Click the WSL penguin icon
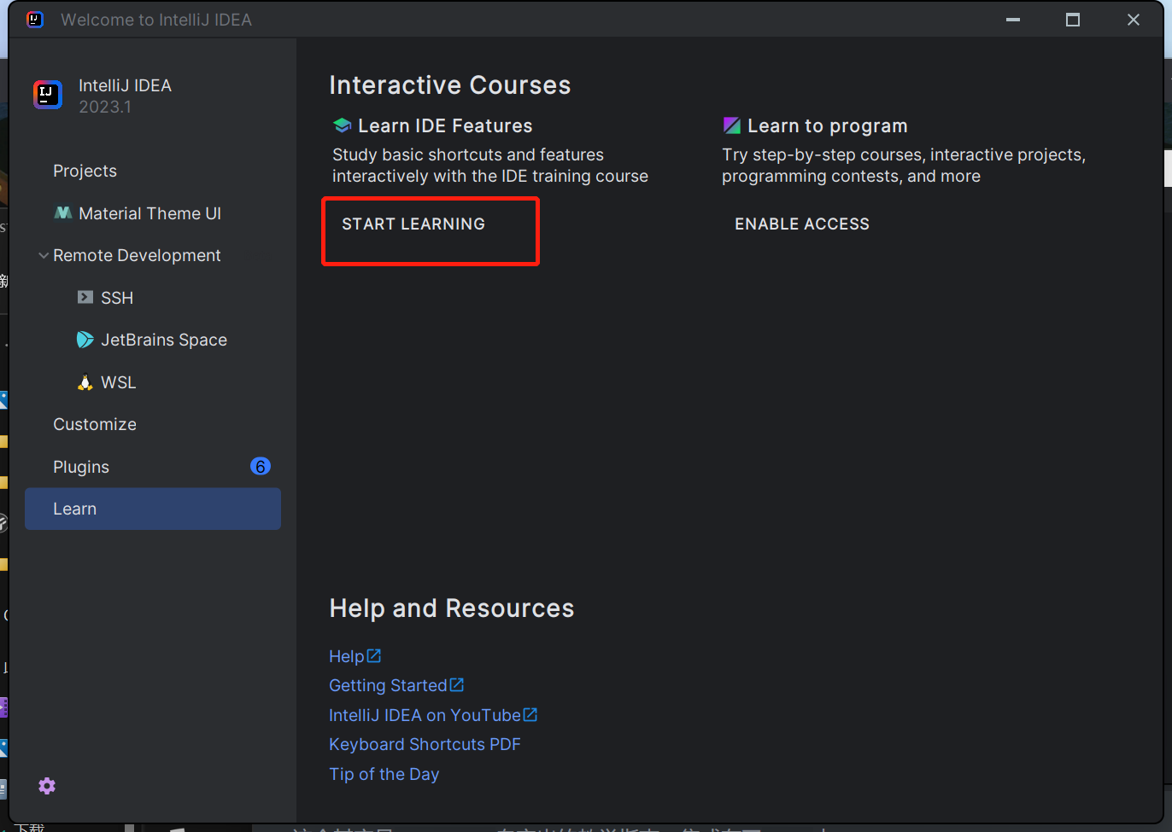 [x=85, y=382]
